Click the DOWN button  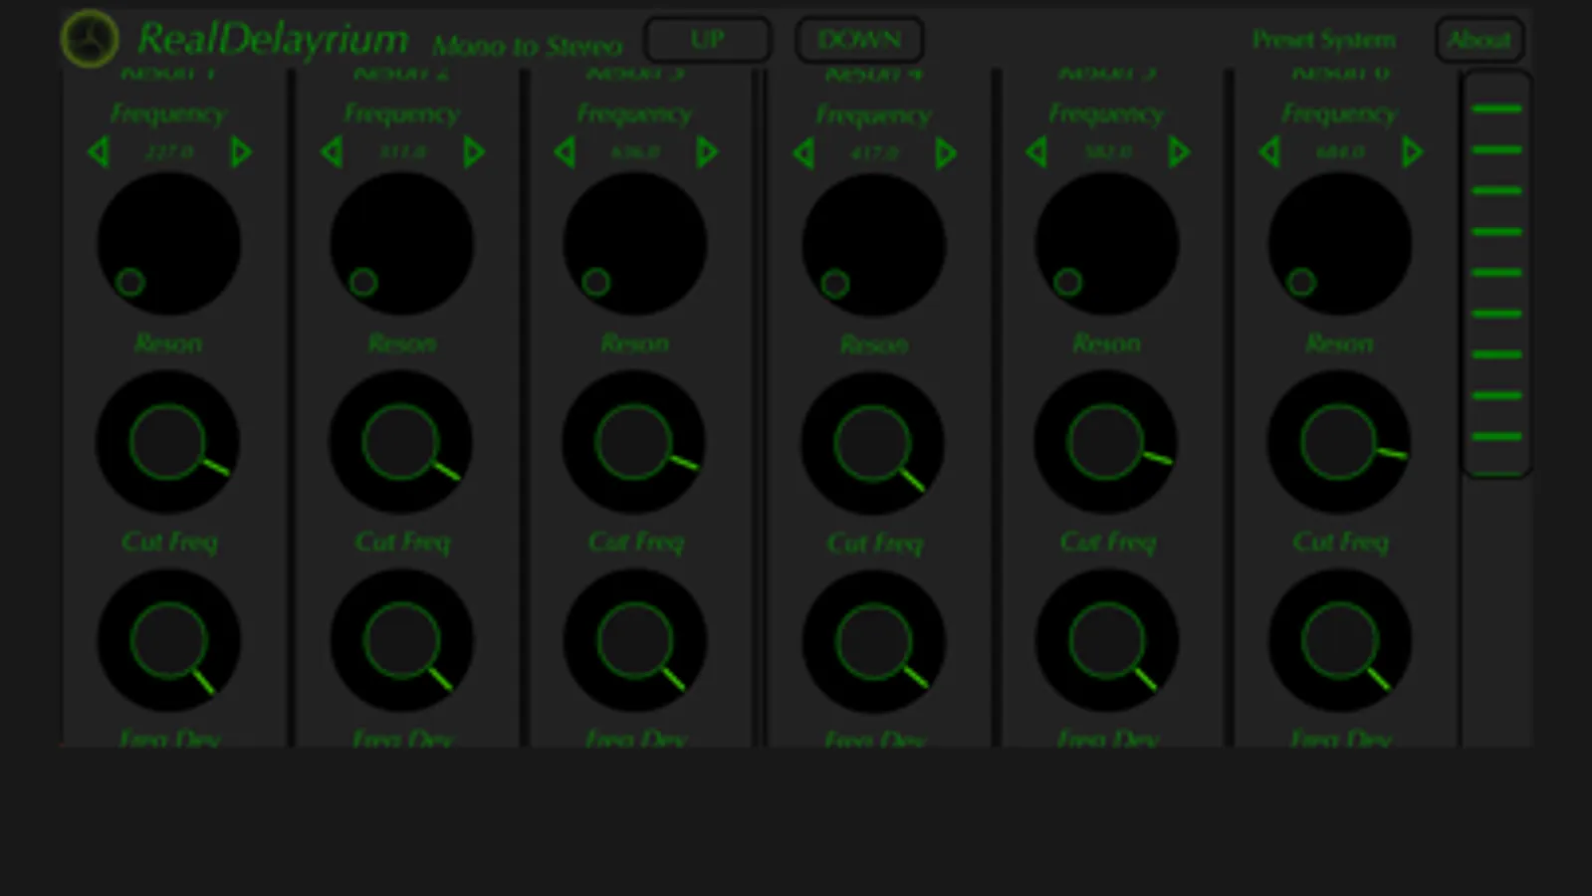click(859, 40)
